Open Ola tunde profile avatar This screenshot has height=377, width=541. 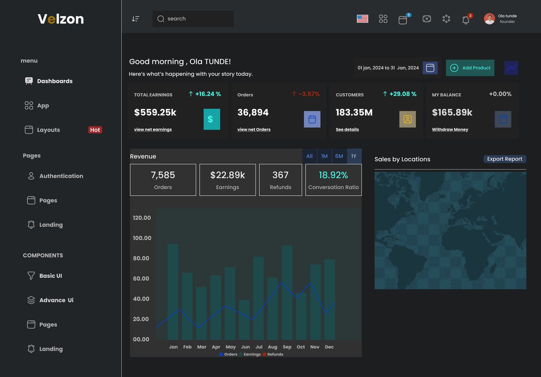pyautogui.click(x=489, y=19)
